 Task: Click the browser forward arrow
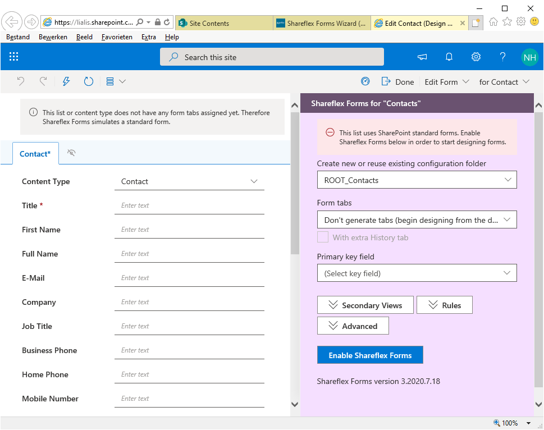pos(31,22)
